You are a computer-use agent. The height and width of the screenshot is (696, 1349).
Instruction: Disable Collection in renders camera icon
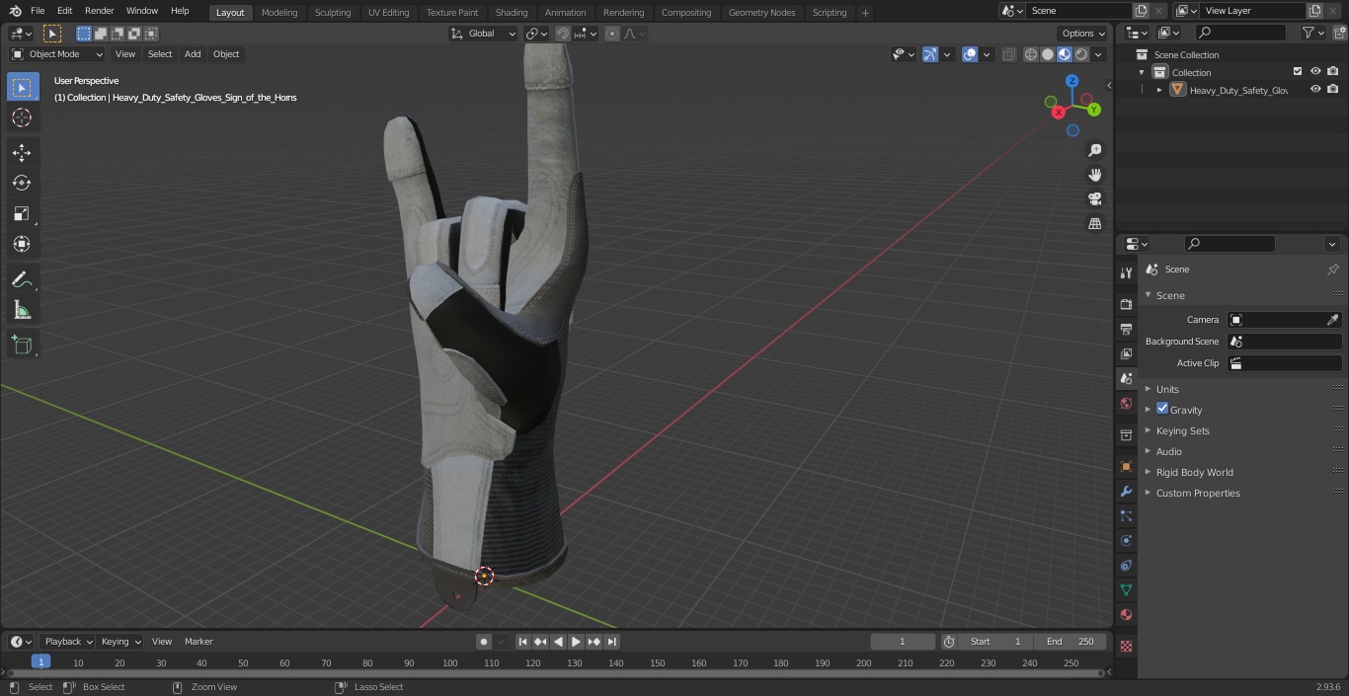click(1333, 72)
